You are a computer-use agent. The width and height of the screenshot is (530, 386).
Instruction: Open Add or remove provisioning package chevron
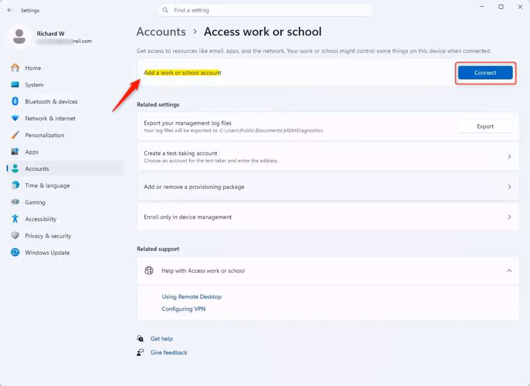pyautogui.click(x=509, y=187)
